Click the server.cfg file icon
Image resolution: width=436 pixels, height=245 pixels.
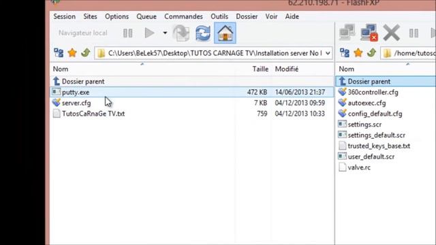point(57,103)
